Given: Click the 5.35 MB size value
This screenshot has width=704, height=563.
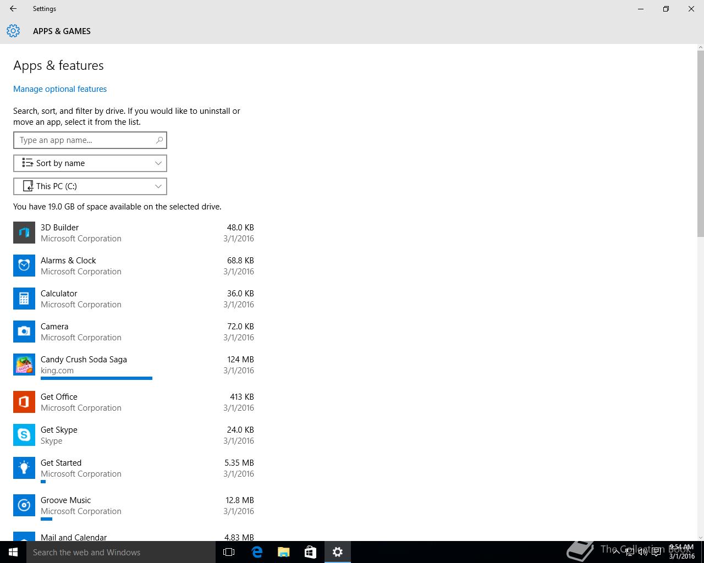Looking at the screenshot, I should point(239,462).
